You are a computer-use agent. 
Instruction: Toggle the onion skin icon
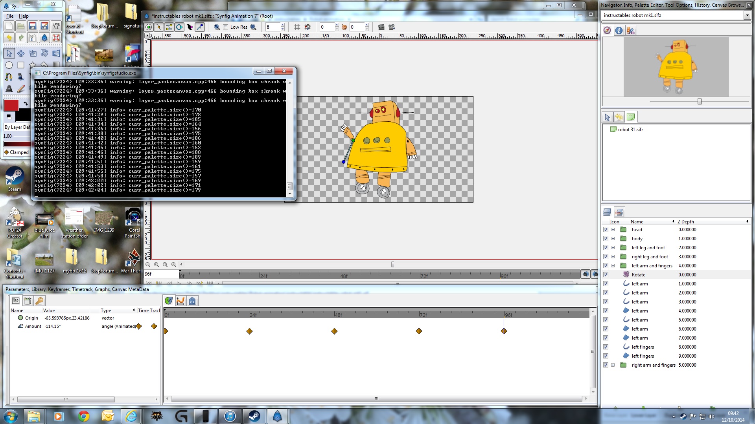[x=344, y=27]
